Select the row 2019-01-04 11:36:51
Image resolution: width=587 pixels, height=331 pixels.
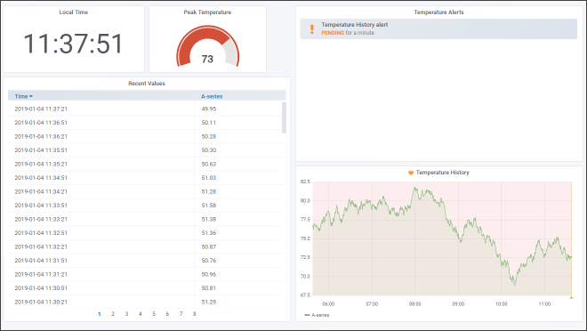coord(145,123)
